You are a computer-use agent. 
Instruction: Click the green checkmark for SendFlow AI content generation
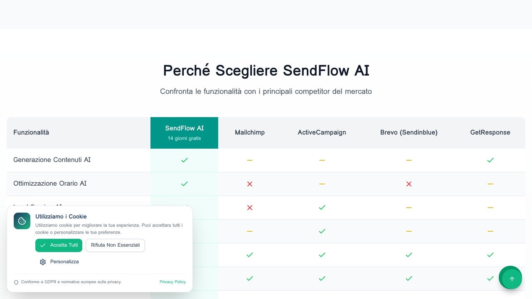tap(184, 160)
